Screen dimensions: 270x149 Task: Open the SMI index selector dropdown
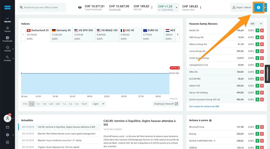pyautogui.click(x=256, y=24)
